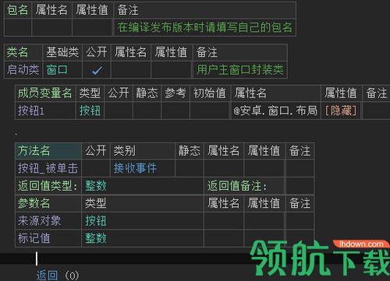390x281 pixels.
Task: Click the type 按钮 of member 按钮1
Action: coord(90,111)
